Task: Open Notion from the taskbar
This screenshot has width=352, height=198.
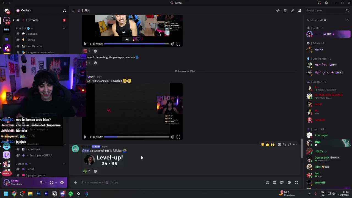Action: 54,194
